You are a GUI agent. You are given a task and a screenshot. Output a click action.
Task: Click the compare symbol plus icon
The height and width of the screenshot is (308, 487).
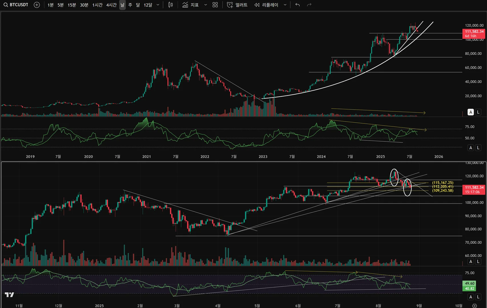tap(37, 5)
